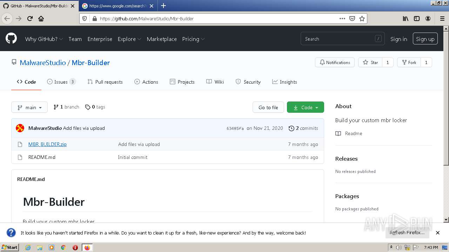Open the Wiki tab

pos(215,82)
